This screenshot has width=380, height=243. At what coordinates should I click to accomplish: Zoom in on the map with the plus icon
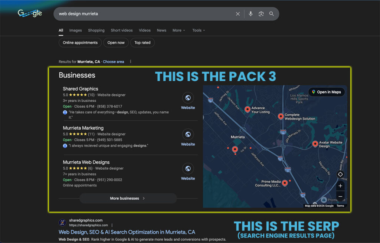coord(340,186)
